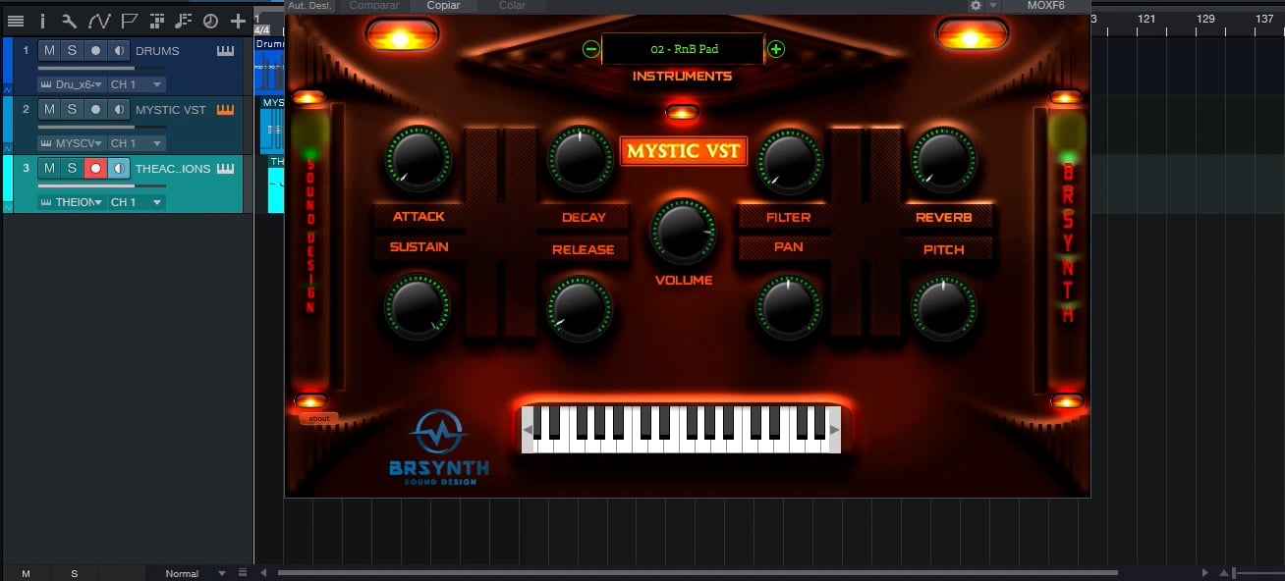1285x581 pixels.
Task: Click the Pan knob
Action: click(x=789, y=307)
